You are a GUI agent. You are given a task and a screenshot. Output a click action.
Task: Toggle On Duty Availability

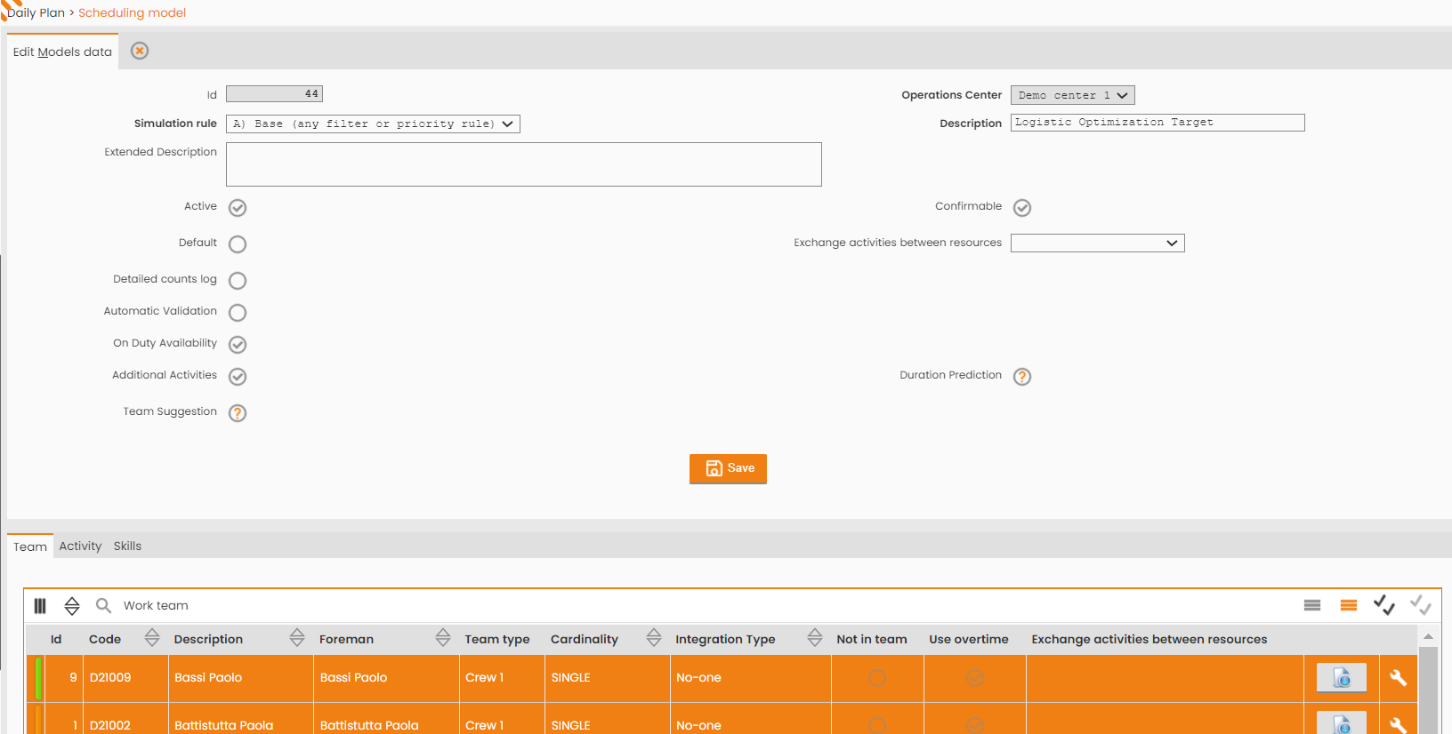(x=238, y=345)
